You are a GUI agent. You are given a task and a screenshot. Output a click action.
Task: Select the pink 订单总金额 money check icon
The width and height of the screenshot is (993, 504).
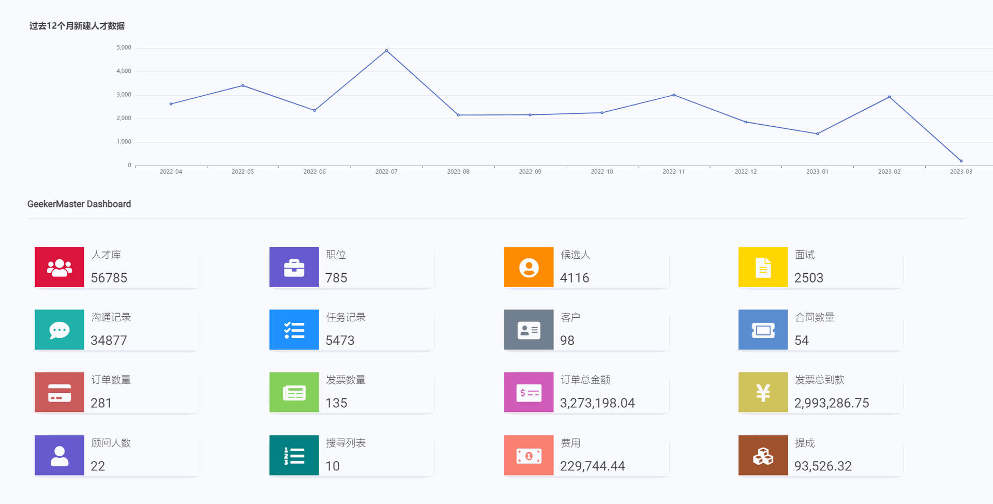point(529,393)
